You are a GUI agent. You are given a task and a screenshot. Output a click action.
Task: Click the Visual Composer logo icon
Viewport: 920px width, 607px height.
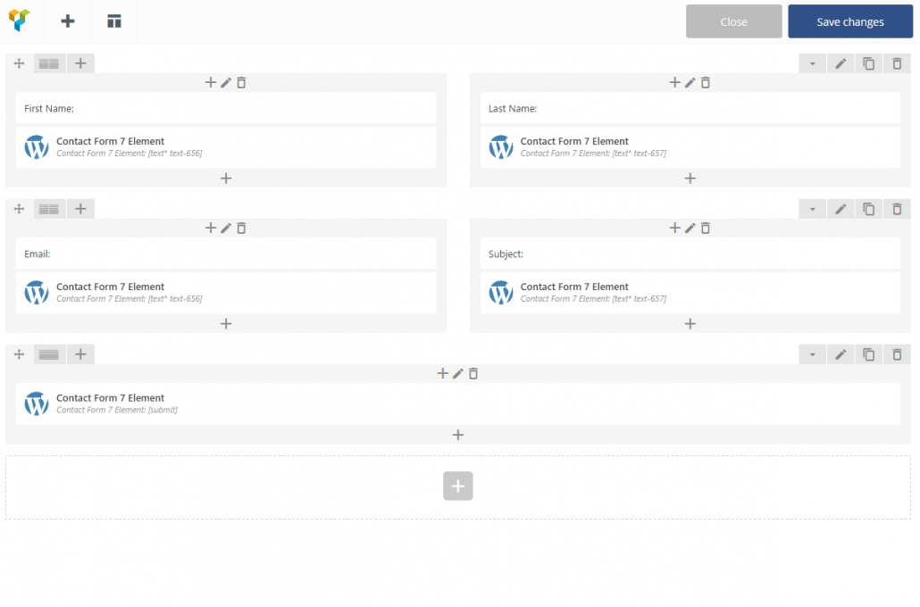point(20,21)
